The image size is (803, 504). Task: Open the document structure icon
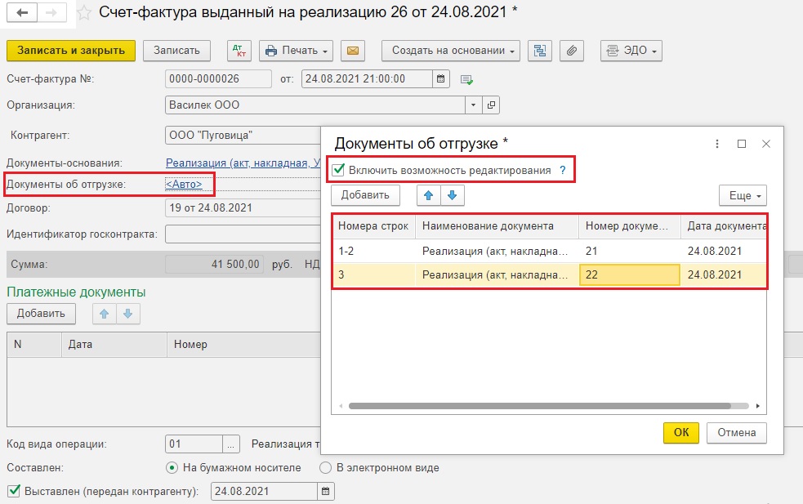pyautogui.click(x=540, y=51)
